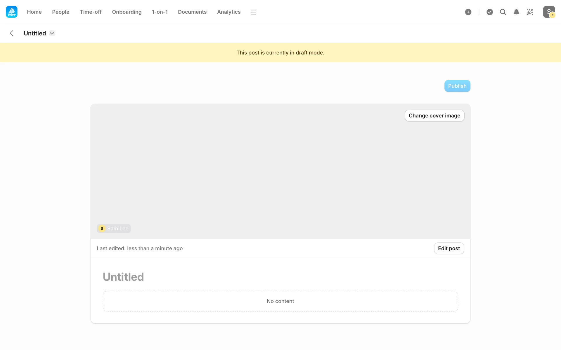Open the Documents section

point(192,12)
